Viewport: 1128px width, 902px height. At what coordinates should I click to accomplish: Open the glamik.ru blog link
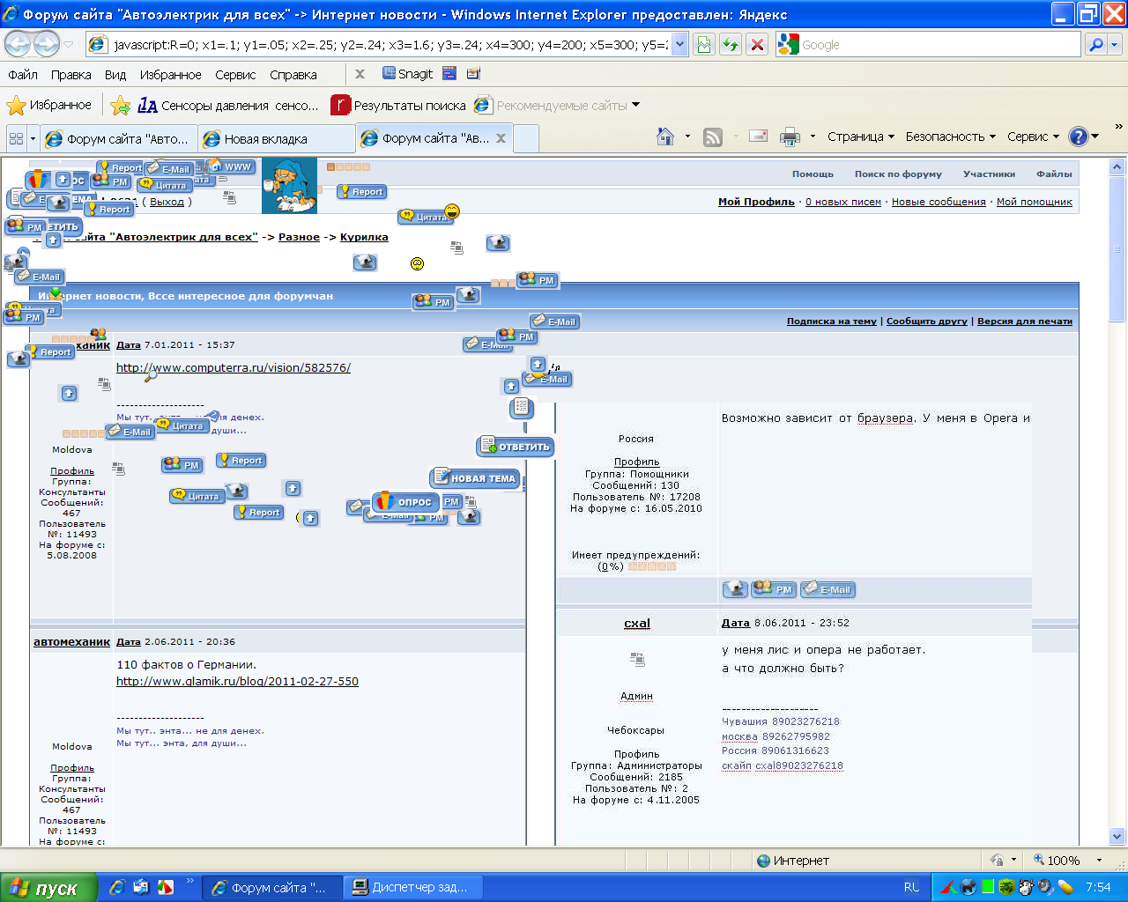237,681
